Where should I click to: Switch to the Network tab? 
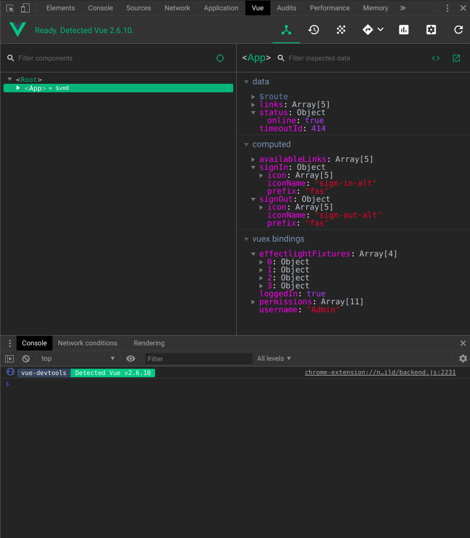tap(177, 8)
